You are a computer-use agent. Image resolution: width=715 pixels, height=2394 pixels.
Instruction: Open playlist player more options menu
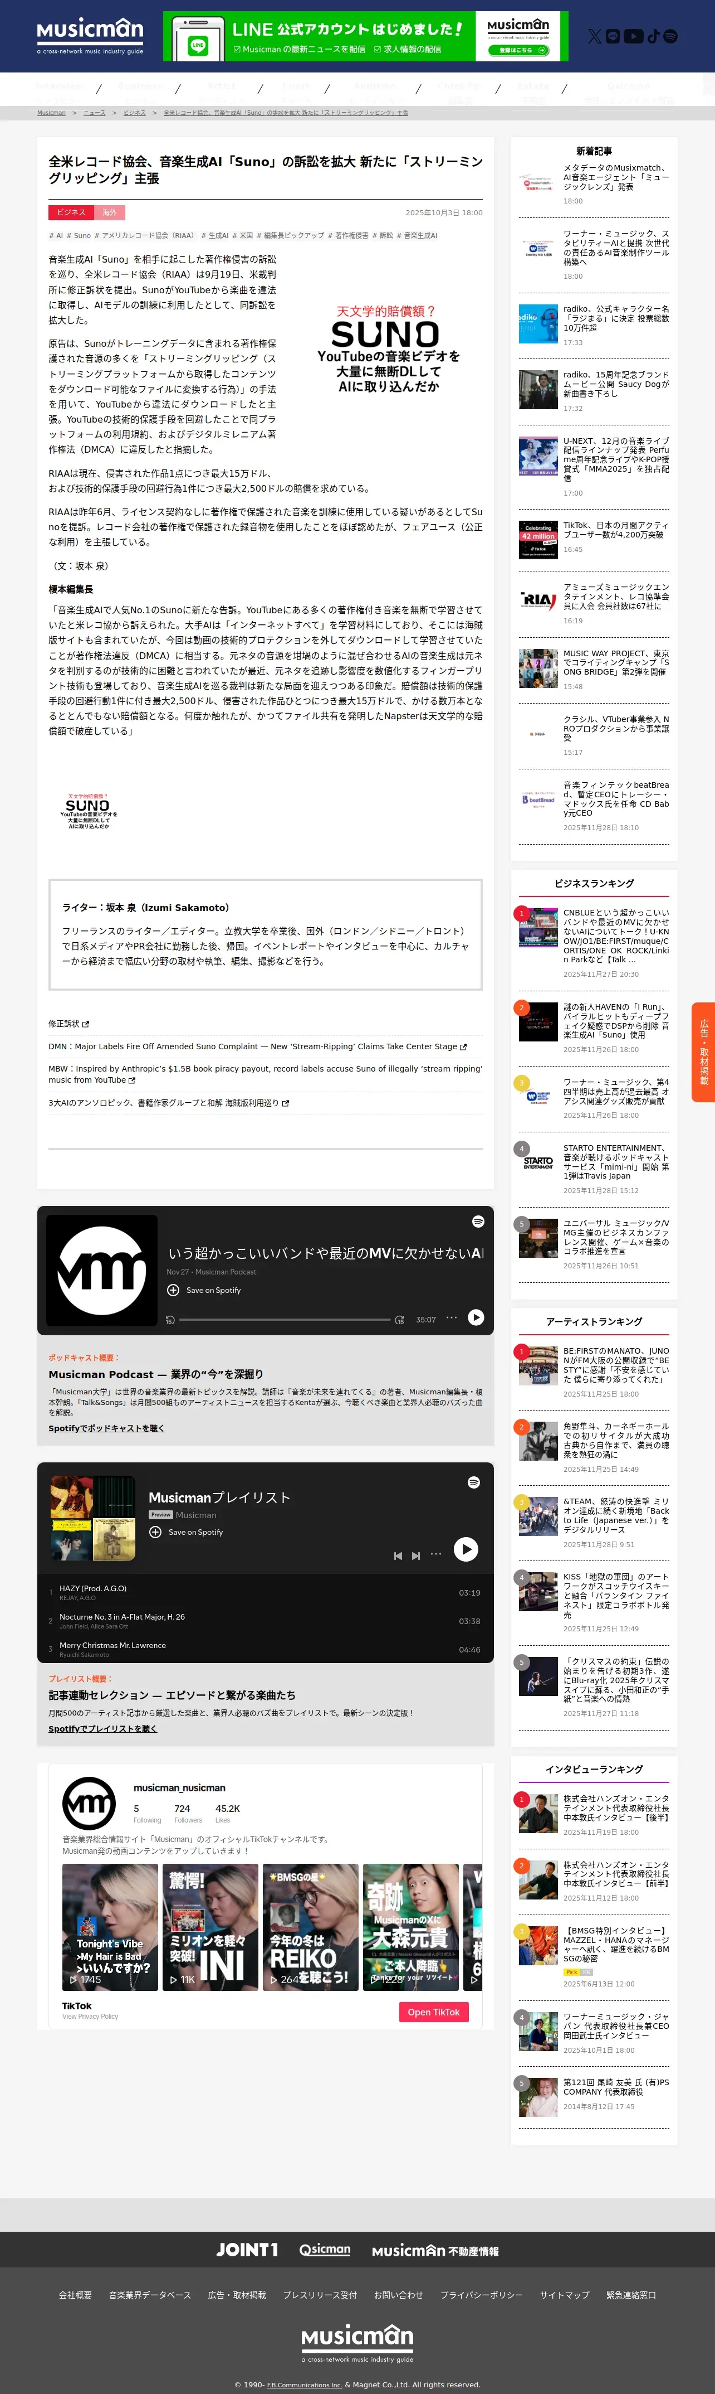click(x=435, y=1554)
